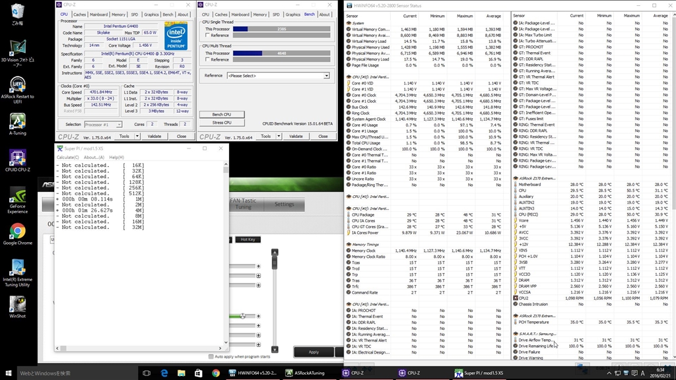The height and width of the screenshot is (380, 676).
Task: Select the 1M result line in Super PI
Action: point(100,199)
